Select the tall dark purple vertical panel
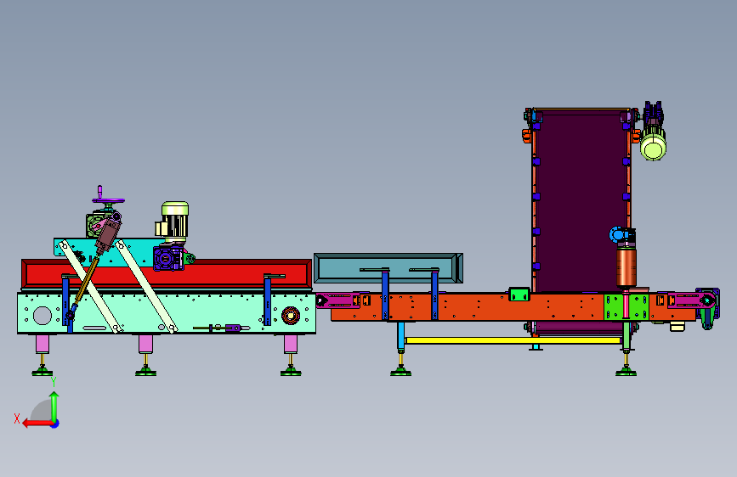The image size is (737, 477). [x=581, y=202]
